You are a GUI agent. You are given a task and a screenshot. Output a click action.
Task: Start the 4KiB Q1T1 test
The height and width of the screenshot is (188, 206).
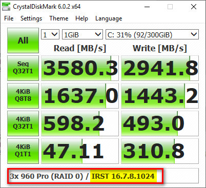tap(23, 151)
